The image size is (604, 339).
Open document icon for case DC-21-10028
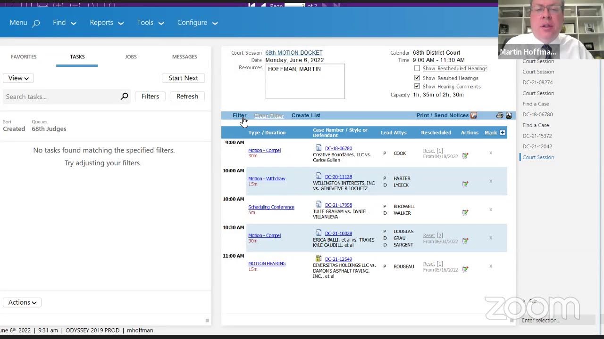(x=319, y=233)
